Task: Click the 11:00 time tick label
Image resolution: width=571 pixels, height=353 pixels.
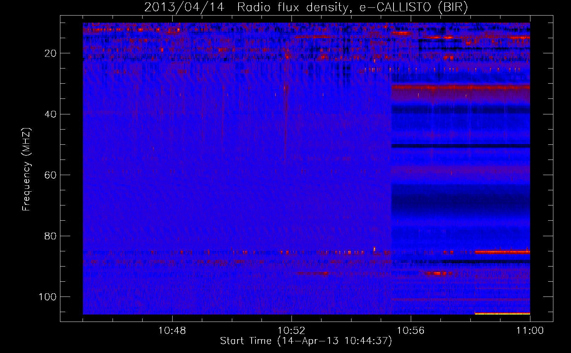Action: coord(530,331)
